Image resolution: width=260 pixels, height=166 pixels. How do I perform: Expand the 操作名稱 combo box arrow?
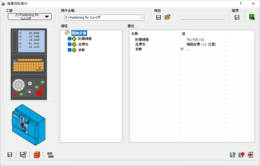142,18
